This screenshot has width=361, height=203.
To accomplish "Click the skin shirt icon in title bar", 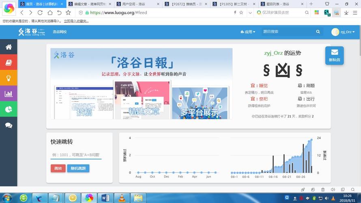I will point(327,4).
